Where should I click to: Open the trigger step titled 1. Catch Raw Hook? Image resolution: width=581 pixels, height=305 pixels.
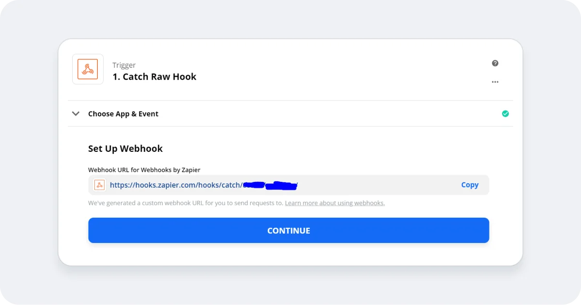[x=154, y=77]
